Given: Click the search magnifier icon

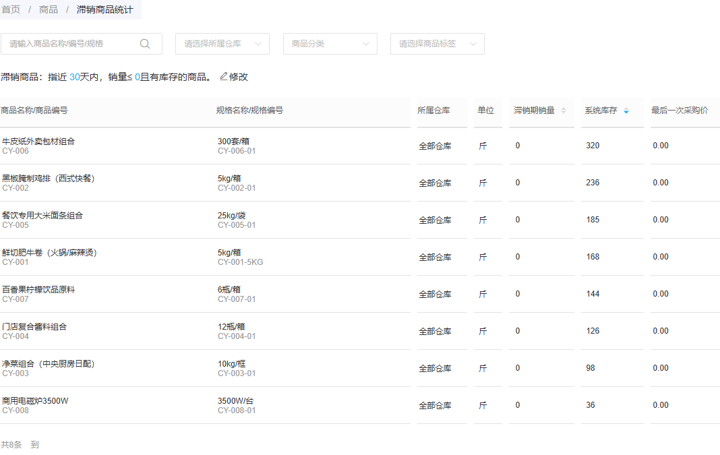Looking at the screenshot, I should (145, 44).
